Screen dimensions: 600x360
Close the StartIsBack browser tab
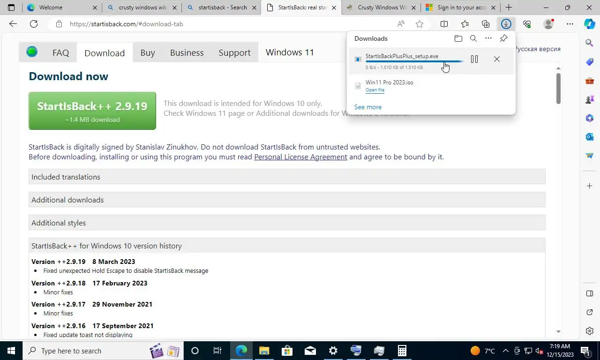click(x=334, y=7)
